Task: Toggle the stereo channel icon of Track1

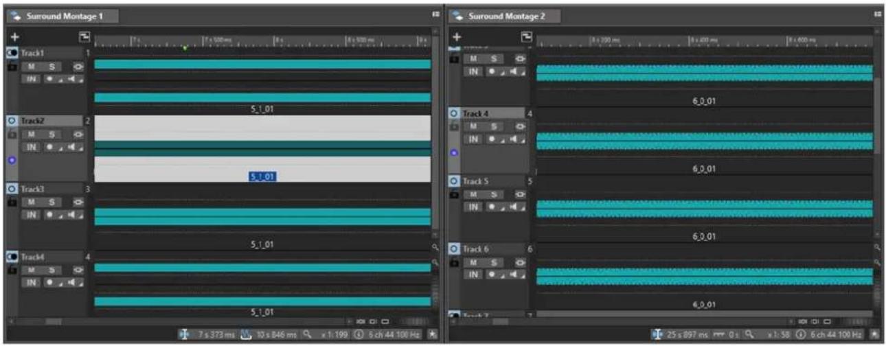Action: (x=12, y=53)
